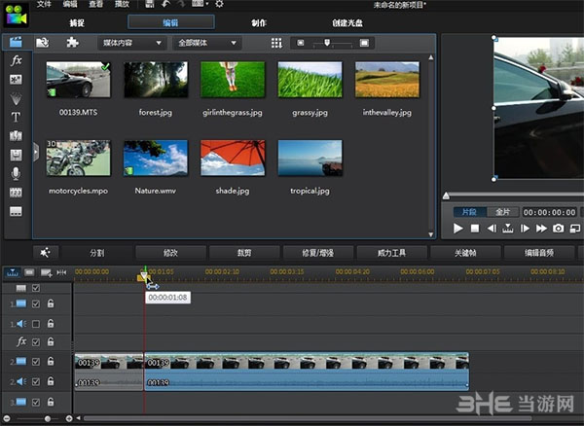584x426 pixels.
Task: Click the large thumbnails size icon
Action: 364,43
